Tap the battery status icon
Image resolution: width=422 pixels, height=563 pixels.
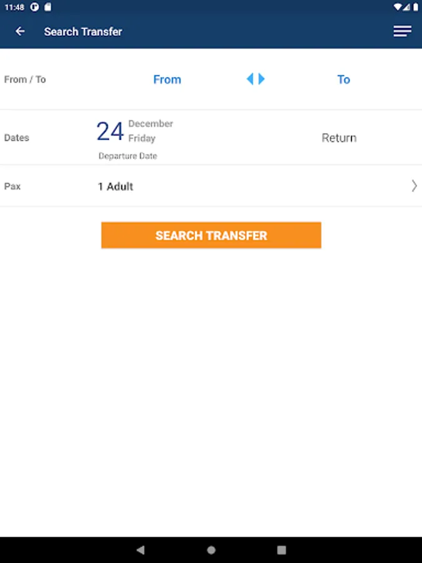point(415,7)
